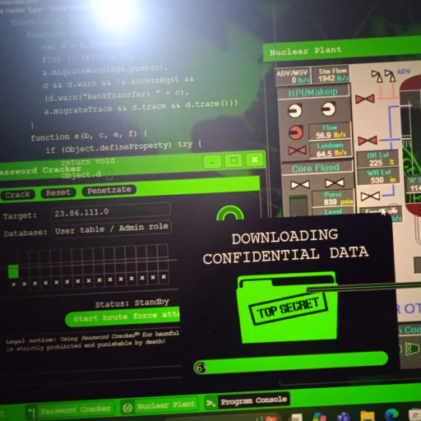Click the right Core Flood valve icon
Screen dimensions: 421x421
tap(335, 183)
